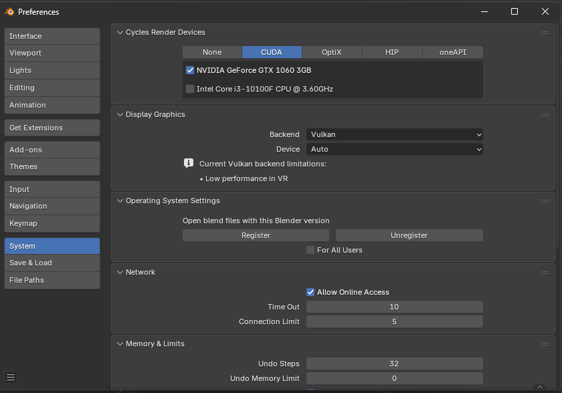Viewport: 562px width, 393px height.
Task: Collapse the Memory & Limits panel
Action: (120, 344)
